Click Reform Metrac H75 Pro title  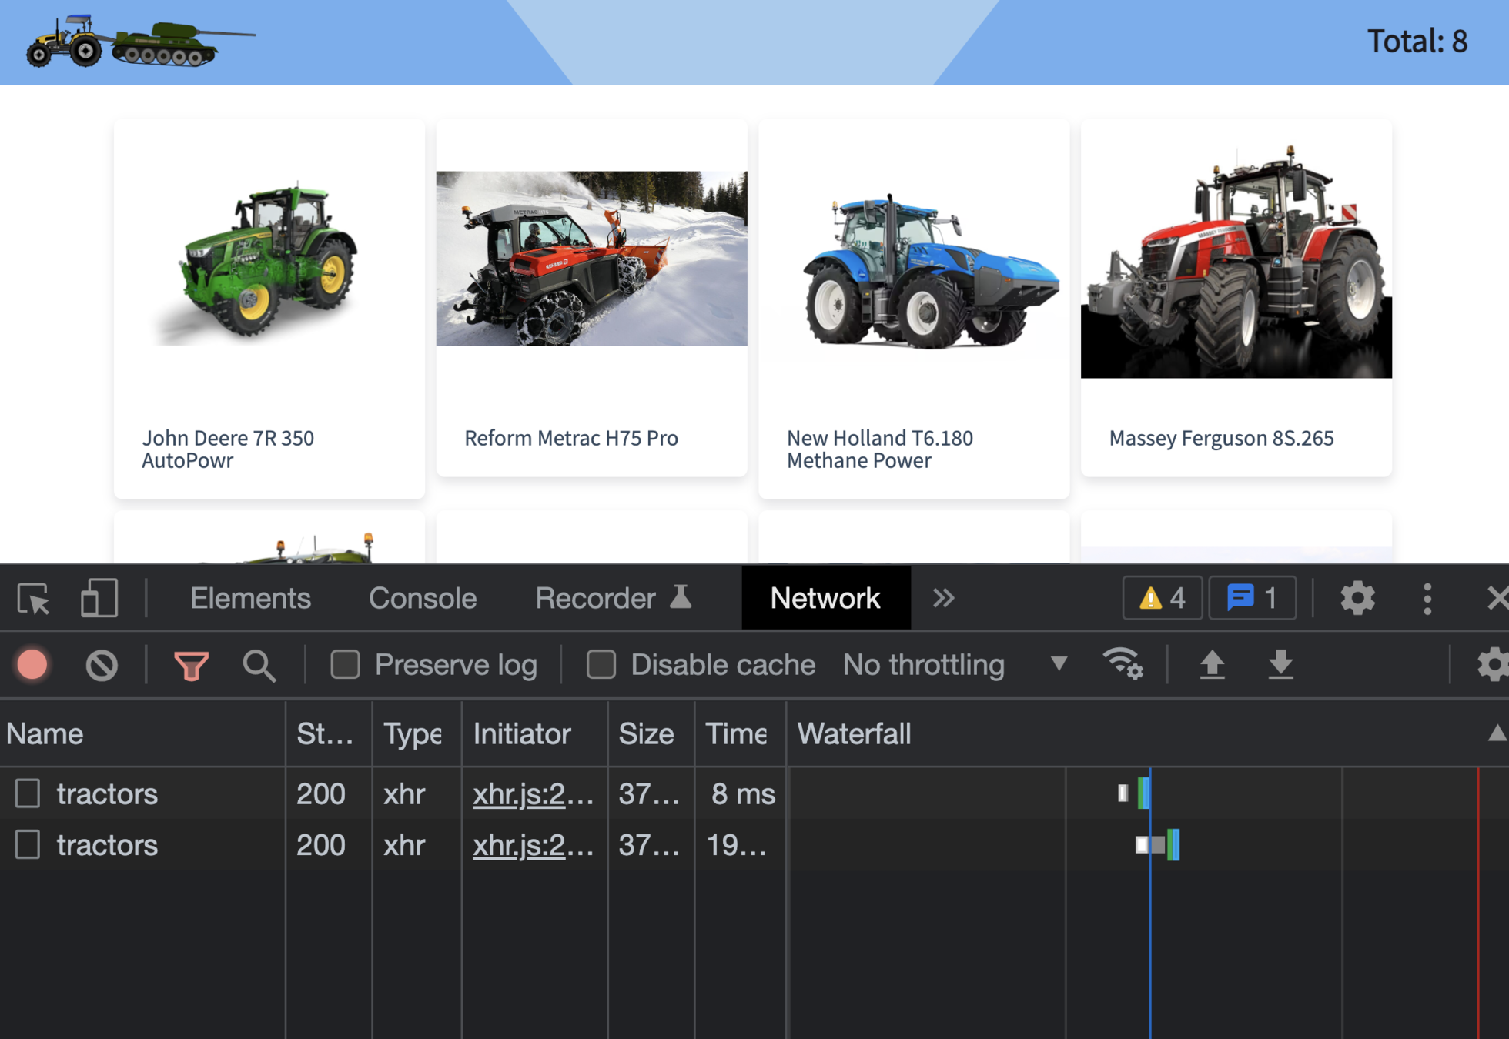click(570, 438)
